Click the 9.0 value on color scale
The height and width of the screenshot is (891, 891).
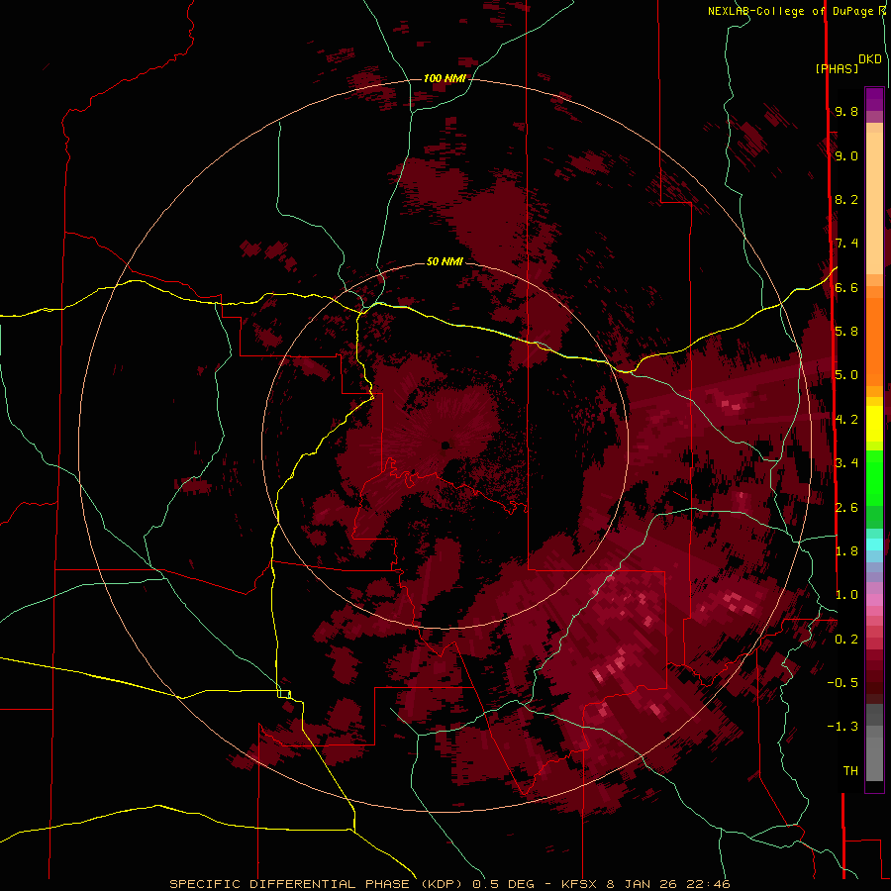[846, 155]
